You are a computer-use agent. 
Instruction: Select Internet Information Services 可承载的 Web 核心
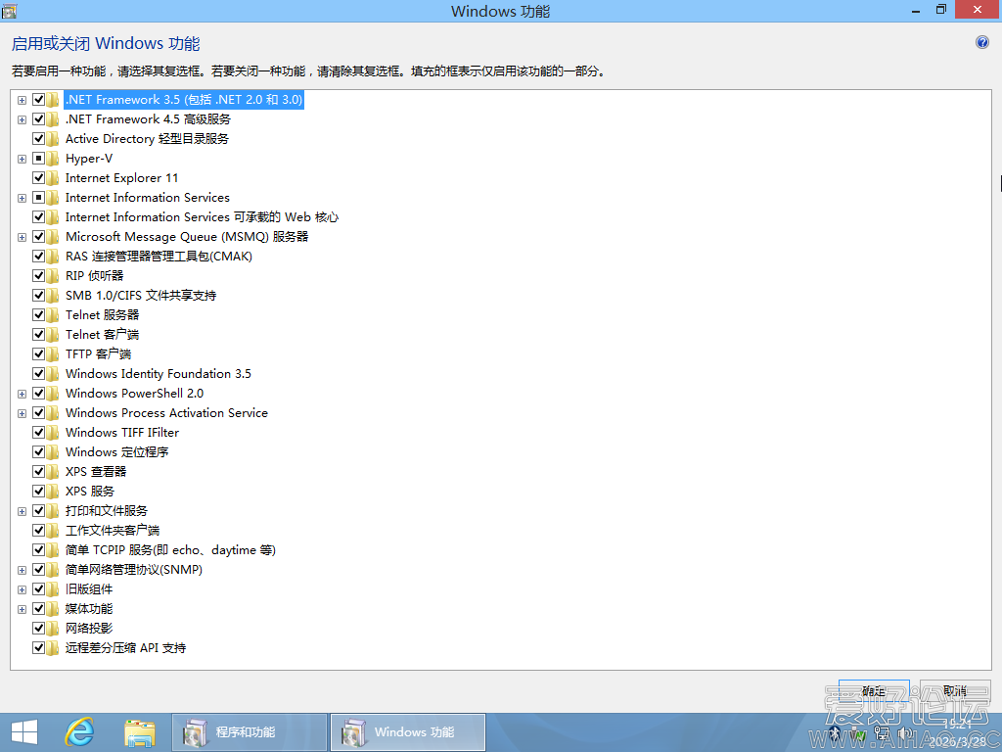202,217
